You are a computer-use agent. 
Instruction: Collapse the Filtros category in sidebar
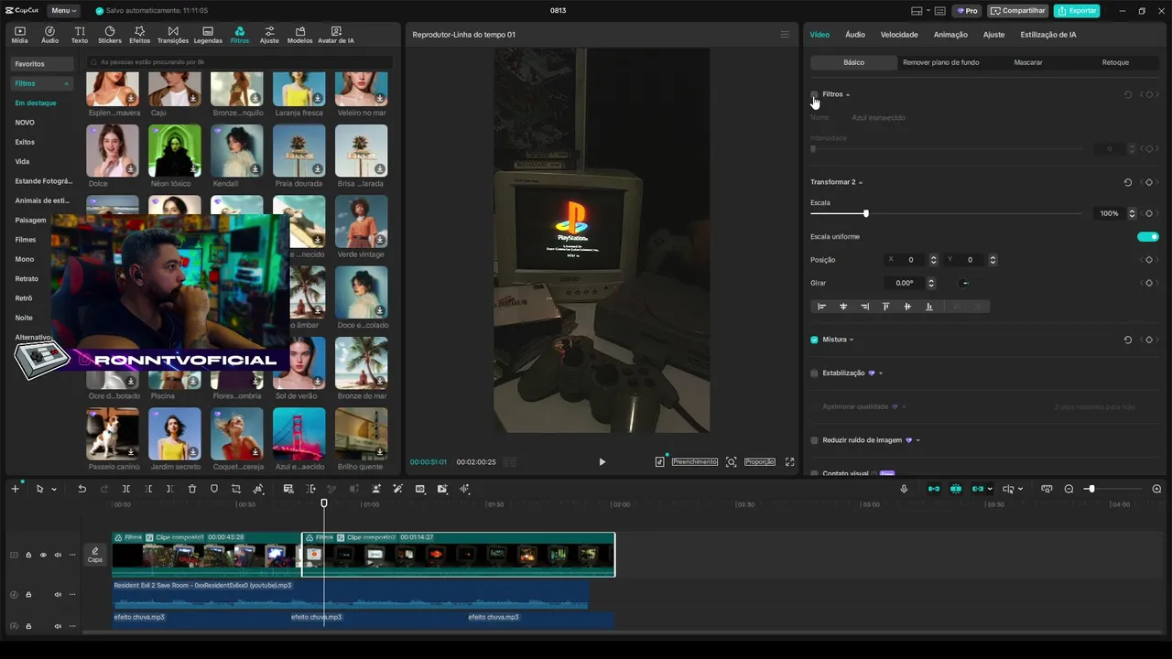click(x=66, y=83)
